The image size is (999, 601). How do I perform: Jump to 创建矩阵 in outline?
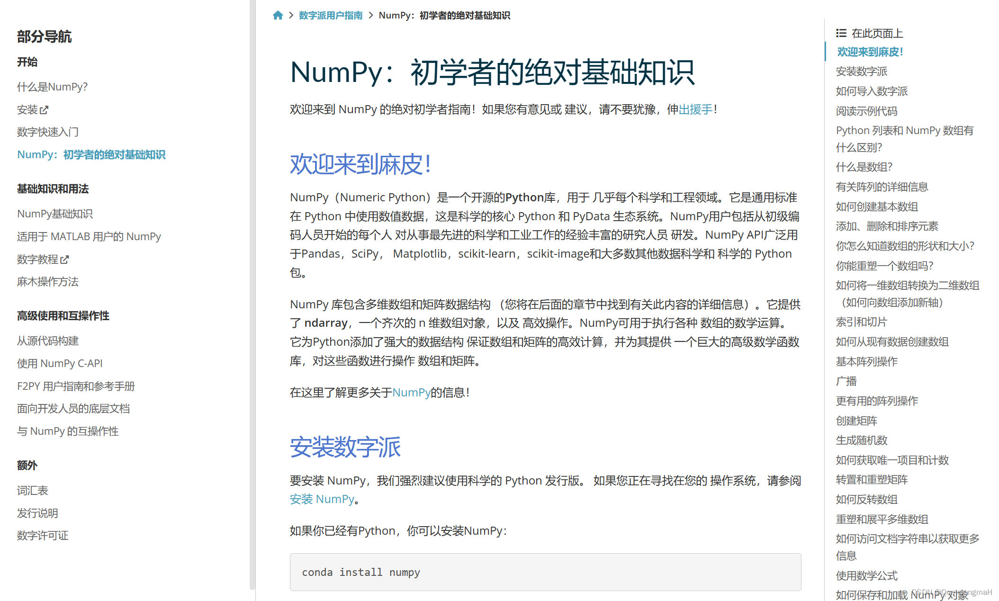[856, 421]
